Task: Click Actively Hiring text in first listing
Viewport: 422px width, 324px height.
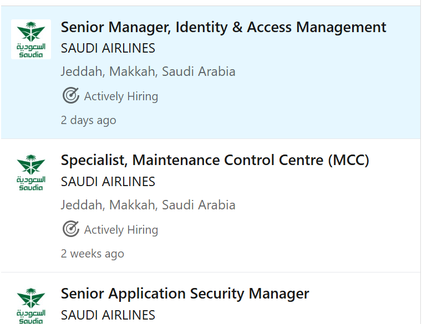Action: tap(121, 96)
